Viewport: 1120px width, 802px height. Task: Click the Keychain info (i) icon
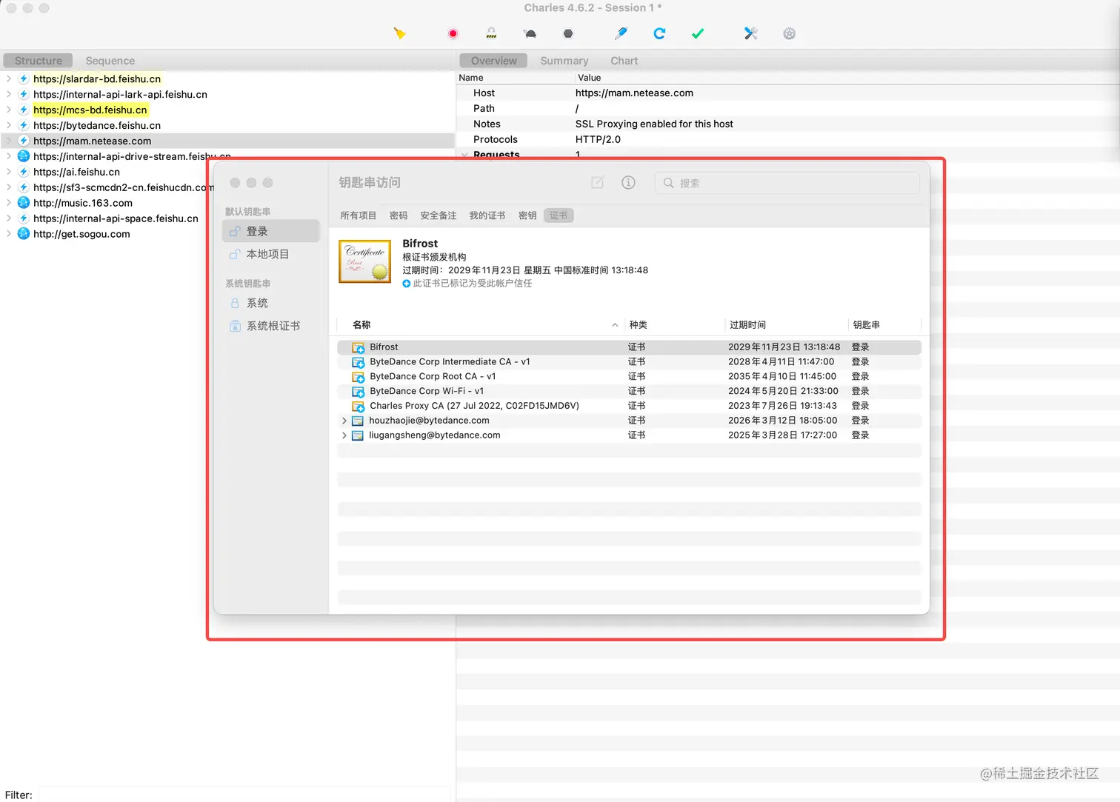tap(628, 182)
